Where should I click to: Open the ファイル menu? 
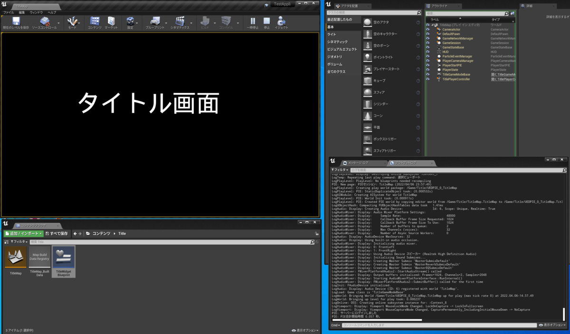pyautogui.click(x=9, y=12)
